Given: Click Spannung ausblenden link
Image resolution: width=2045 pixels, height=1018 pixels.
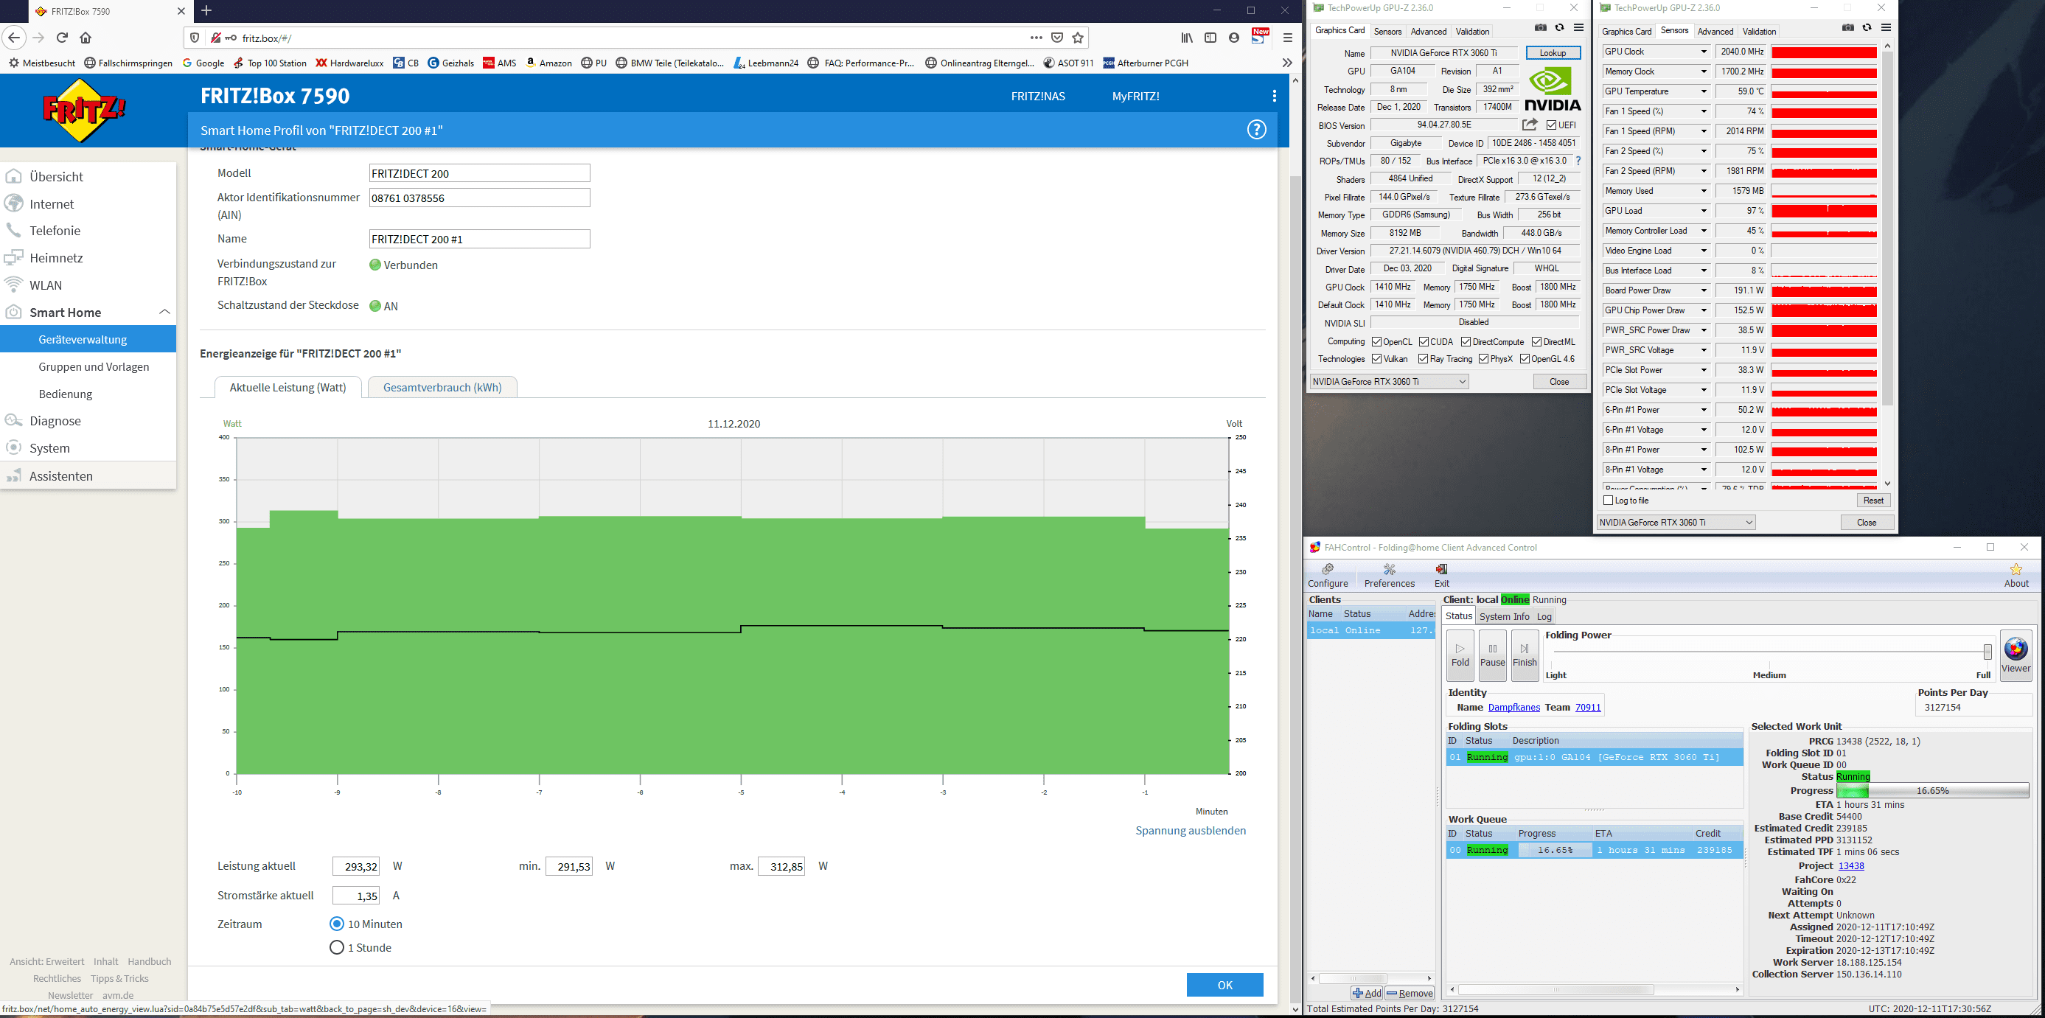Looking at the screenshot, I should click(x=1190, y=831).
